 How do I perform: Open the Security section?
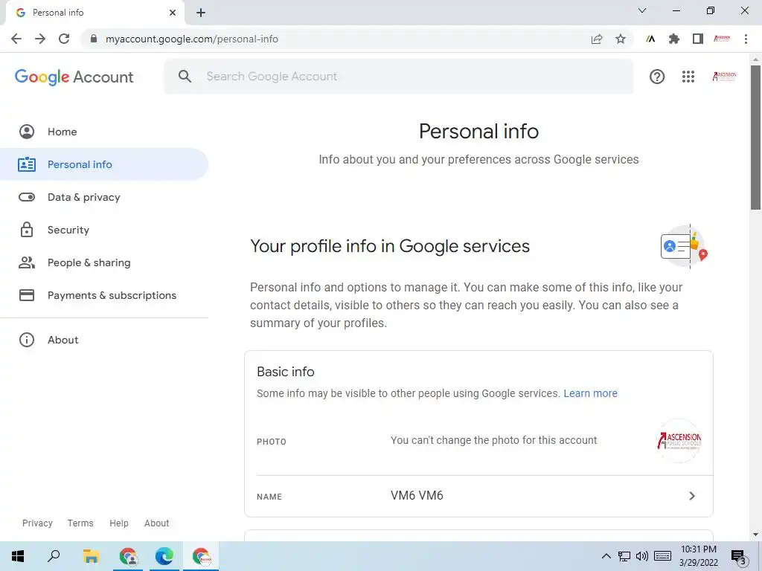pos(104,230)
